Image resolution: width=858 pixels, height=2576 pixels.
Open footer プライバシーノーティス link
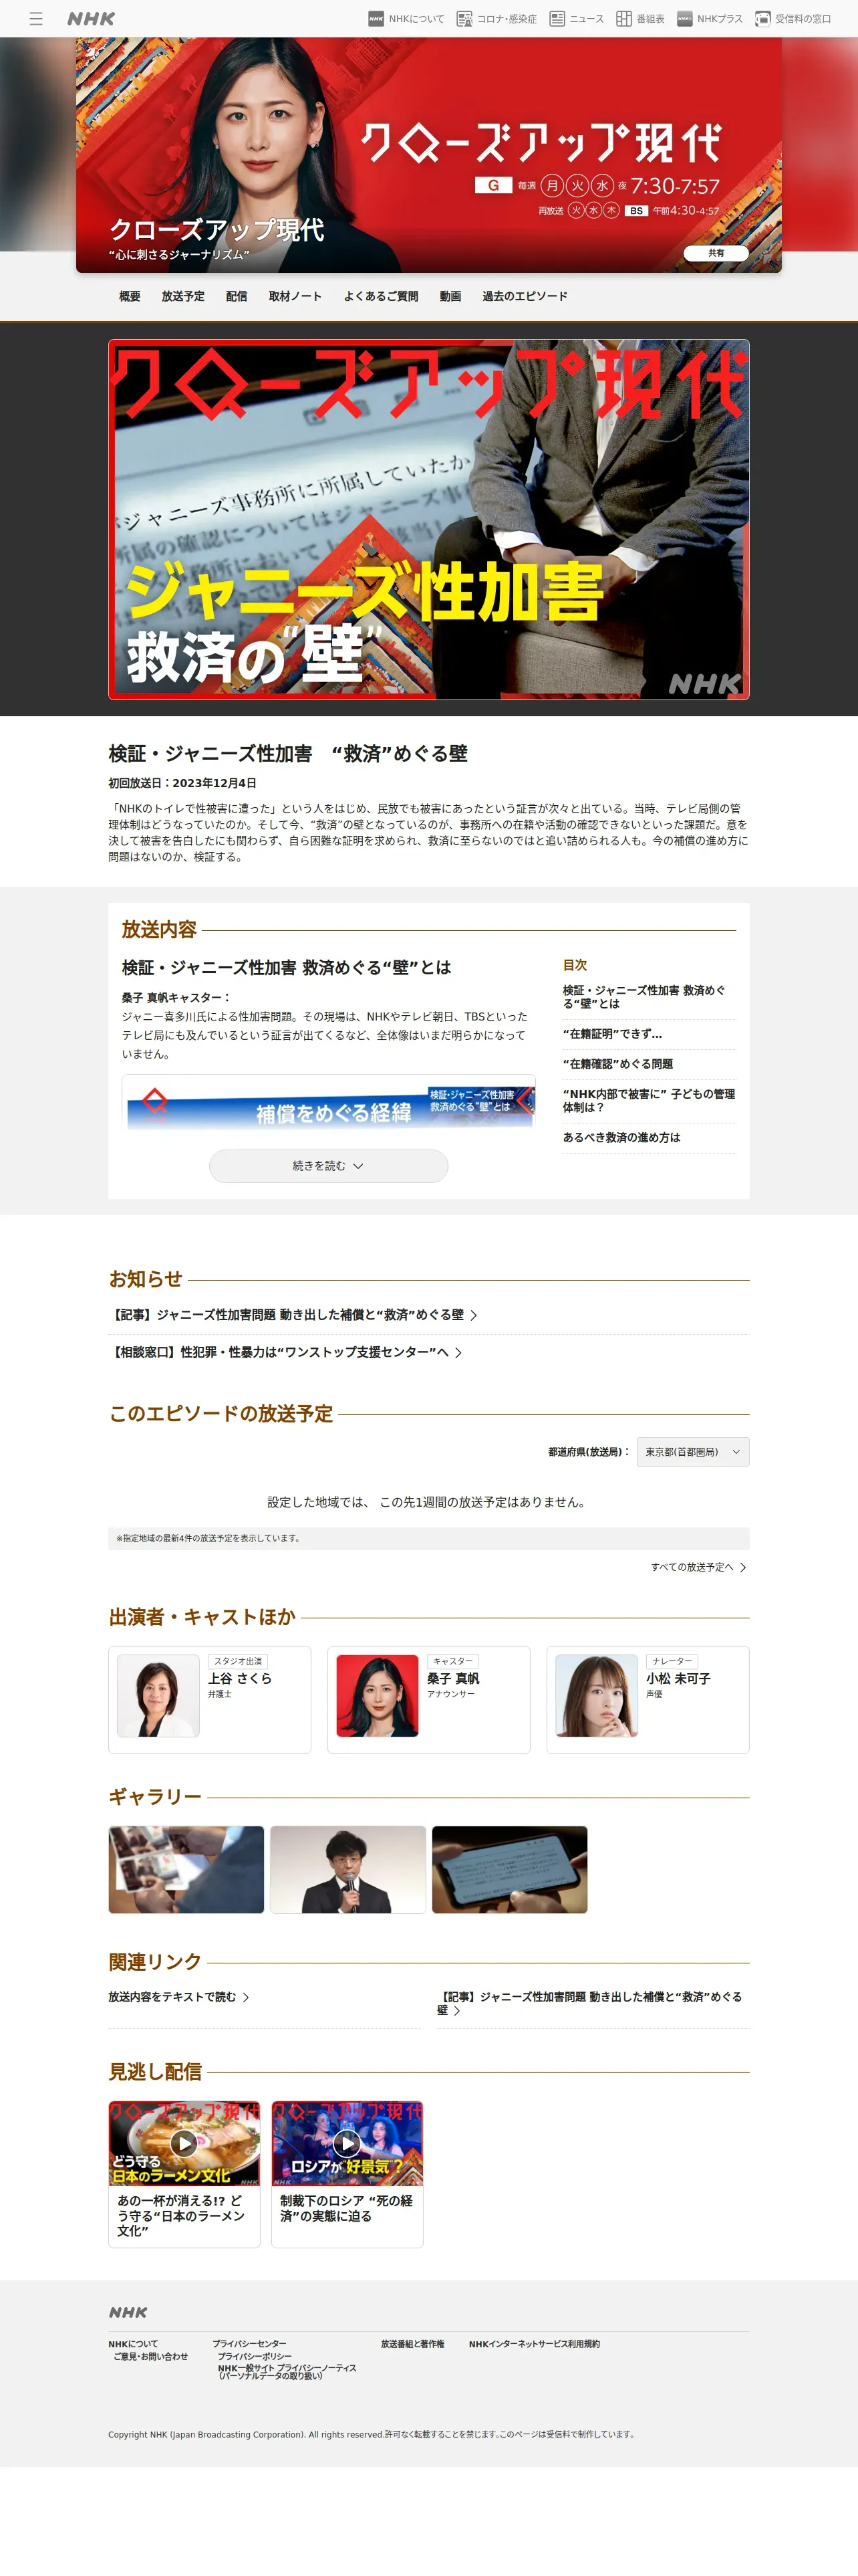click(x=287, y=2372)
